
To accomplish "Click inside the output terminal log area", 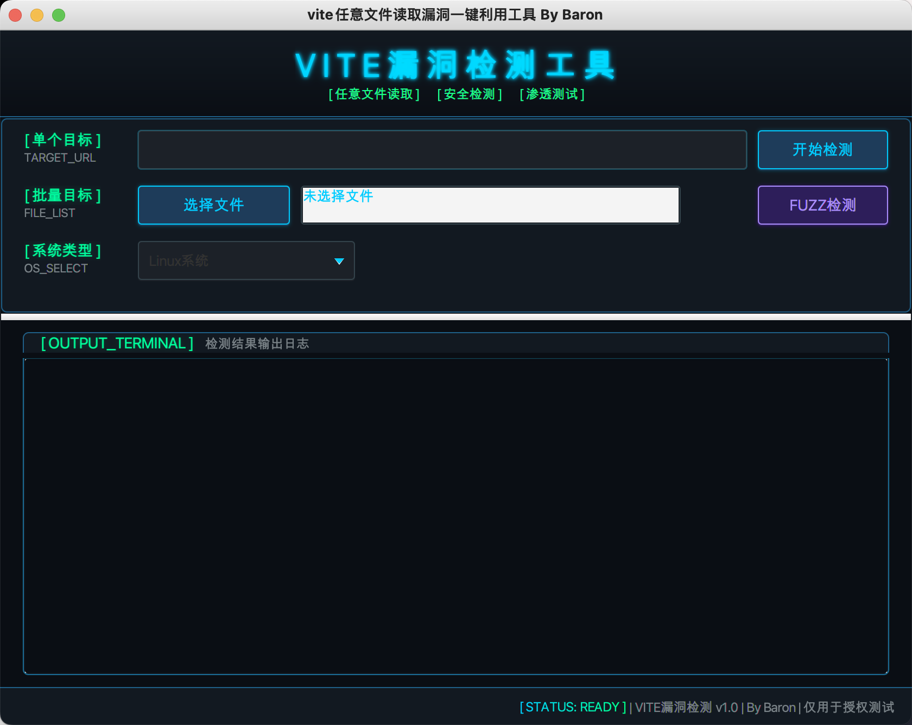I will click(x=455, y=516).
